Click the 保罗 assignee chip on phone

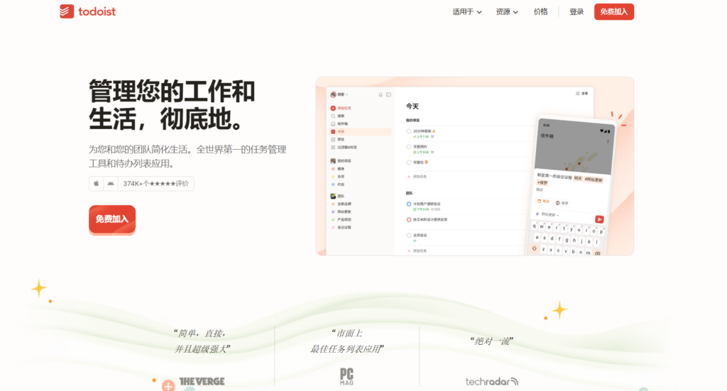click(562, 203)
